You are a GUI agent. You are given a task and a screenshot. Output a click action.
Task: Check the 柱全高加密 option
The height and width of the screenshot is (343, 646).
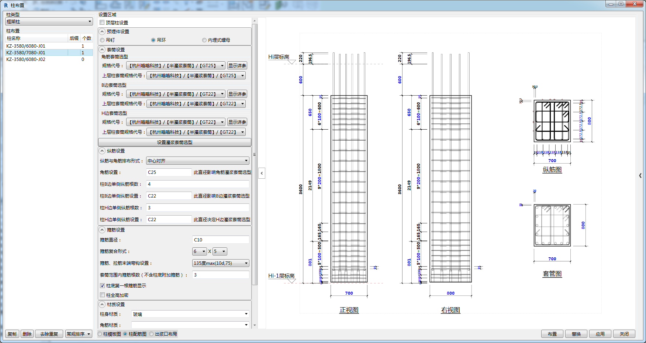(103, 295)
